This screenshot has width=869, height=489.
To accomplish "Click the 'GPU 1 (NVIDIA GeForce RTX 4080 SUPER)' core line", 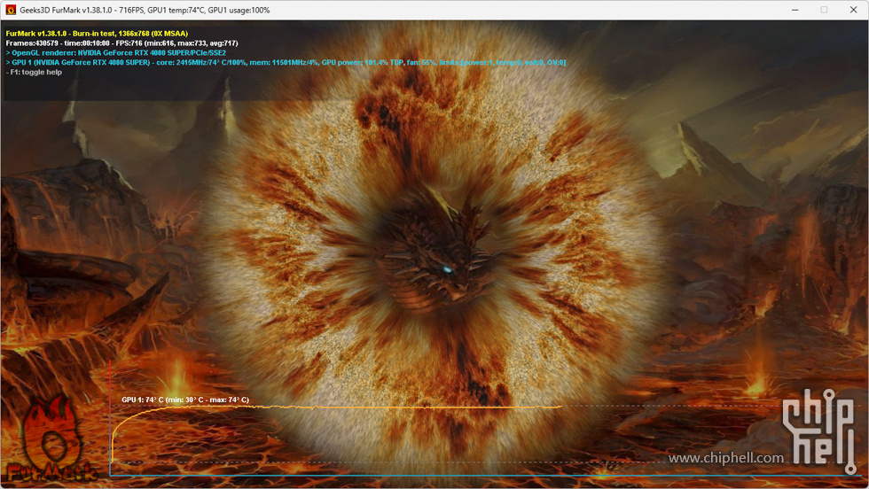I will [286, 63].
